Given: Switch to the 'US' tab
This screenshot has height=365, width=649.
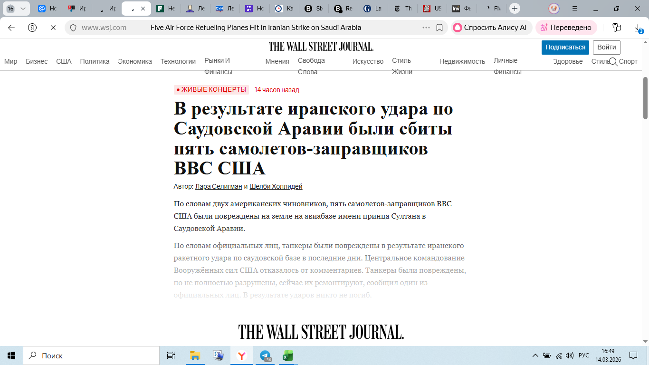Looking at the screenshot, I should [432, 9].
